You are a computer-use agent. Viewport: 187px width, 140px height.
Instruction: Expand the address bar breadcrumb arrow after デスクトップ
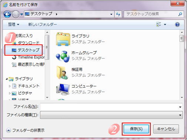pyautogui.click(x=57, y=14)
